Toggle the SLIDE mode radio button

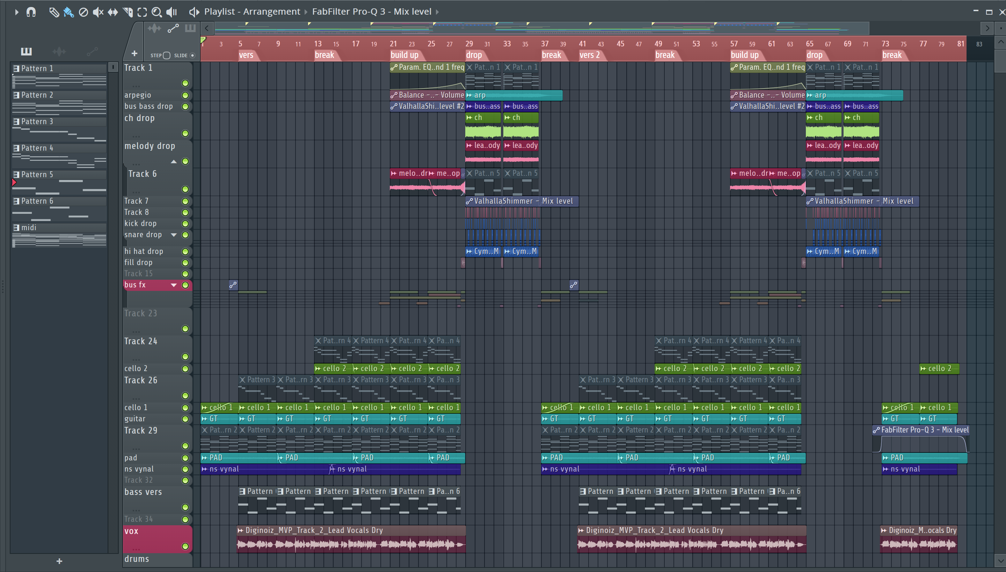click(192, 55)
